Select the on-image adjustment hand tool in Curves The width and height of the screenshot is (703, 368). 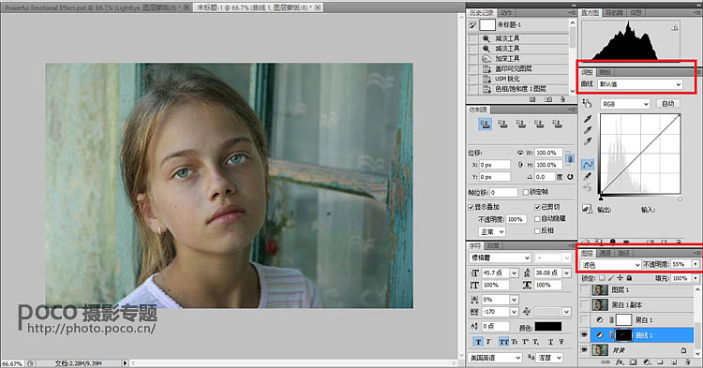point(587,103)
